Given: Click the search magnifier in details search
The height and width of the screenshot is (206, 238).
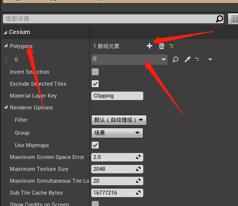Looking at the screenshot, I should point(220,19).
